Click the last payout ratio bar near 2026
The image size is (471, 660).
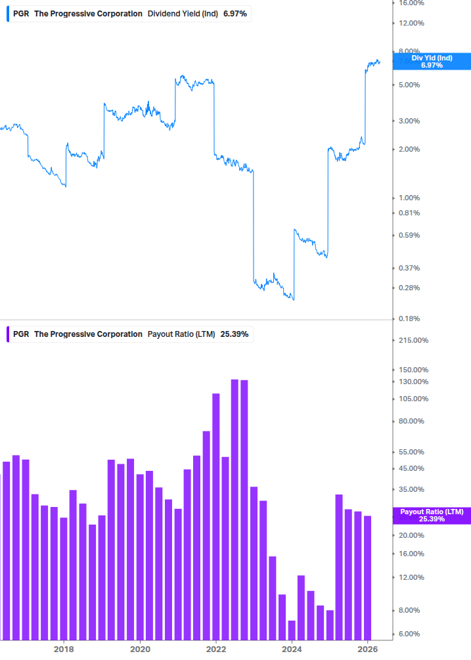click(367, 578)
